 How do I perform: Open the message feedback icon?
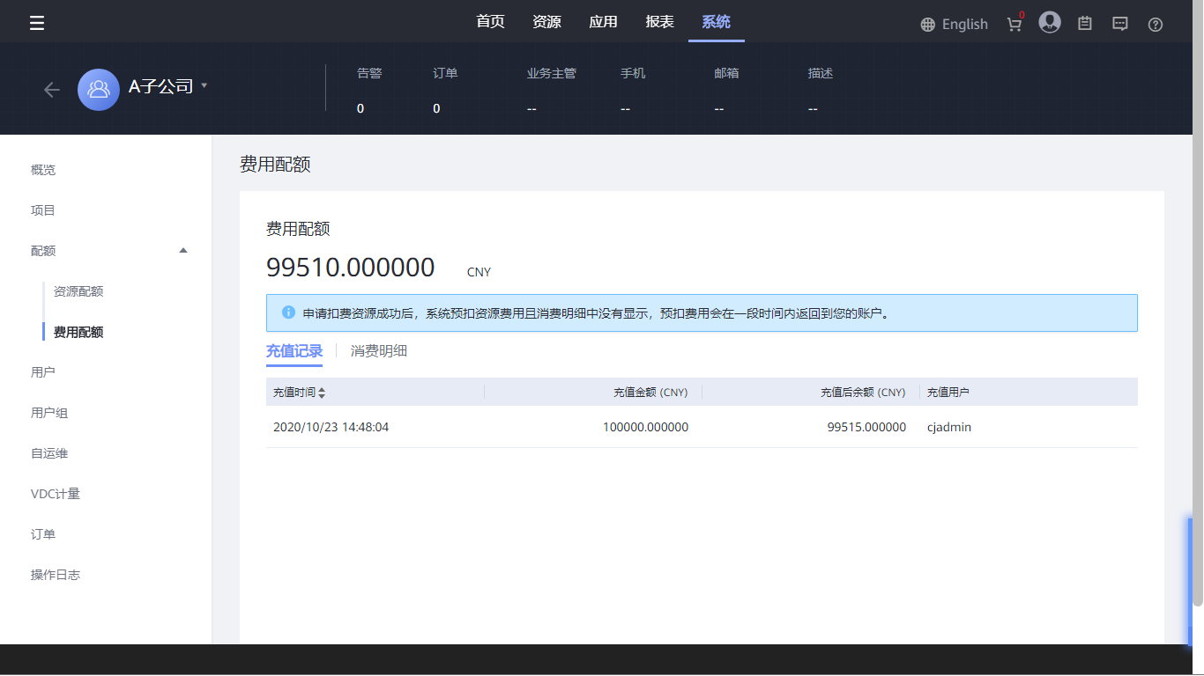pos(1120,24)
